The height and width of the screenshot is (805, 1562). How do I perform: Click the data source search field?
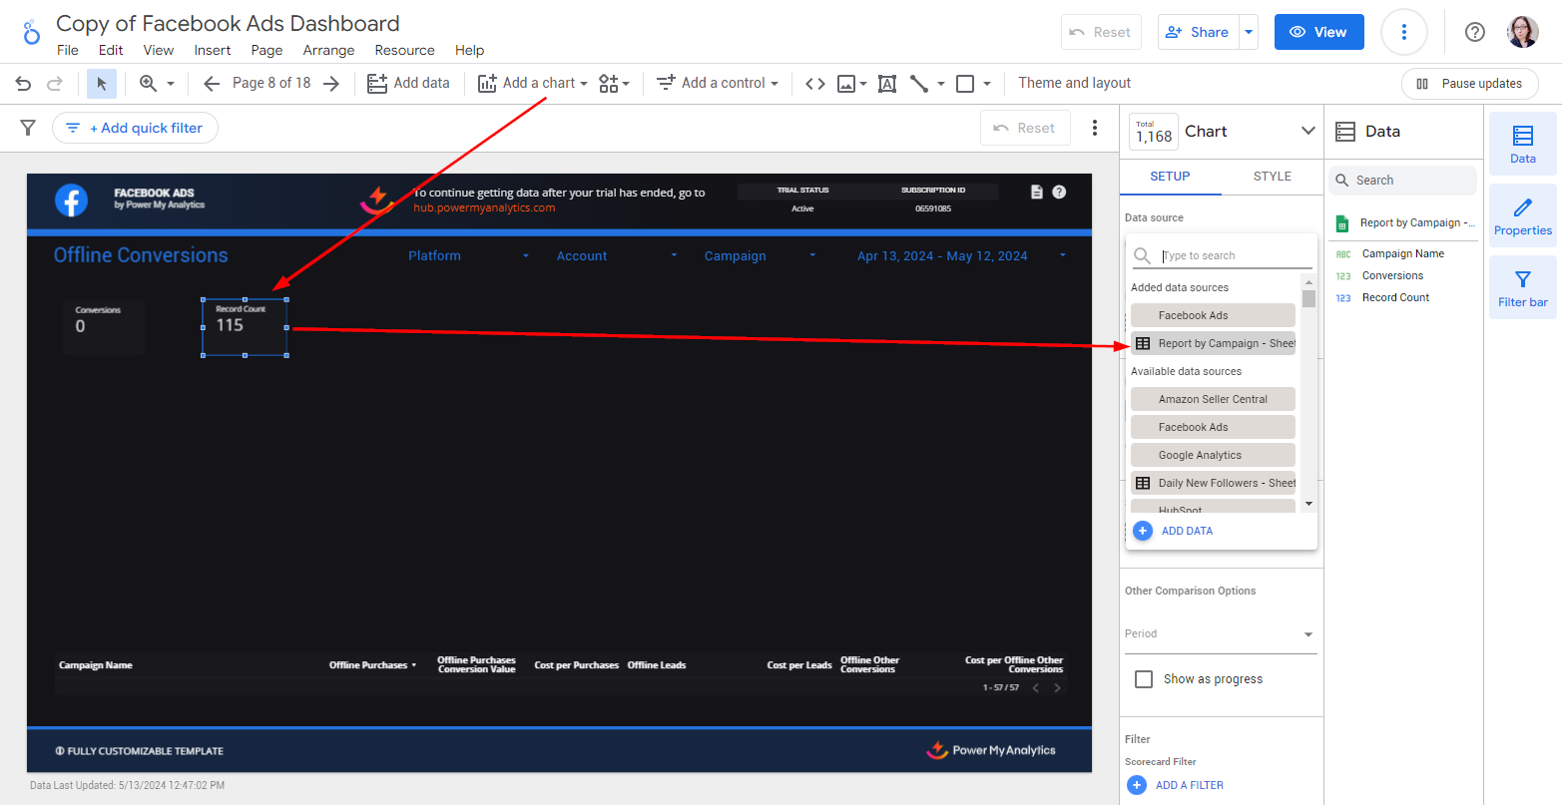click(x=1236, y=256)
